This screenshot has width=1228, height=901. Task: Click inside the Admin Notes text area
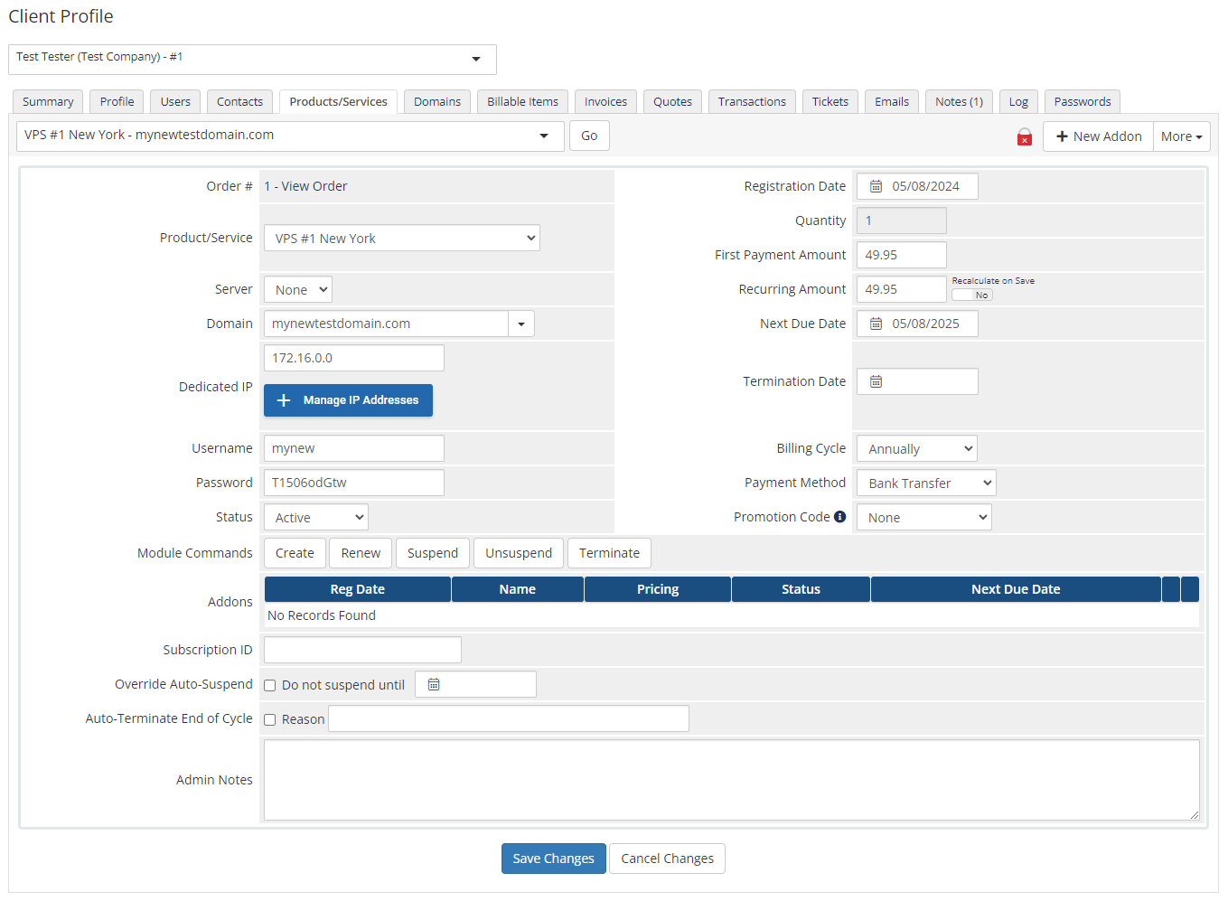[730, 779]
